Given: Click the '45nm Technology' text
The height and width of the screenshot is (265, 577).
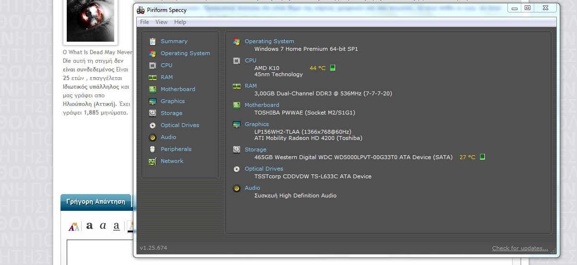Looking at the screenshot, I should point(278,74).
